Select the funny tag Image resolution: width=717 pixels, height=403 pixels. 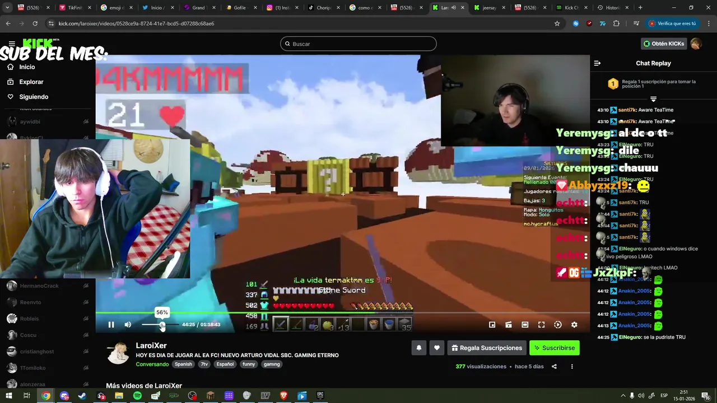[249, 364]
